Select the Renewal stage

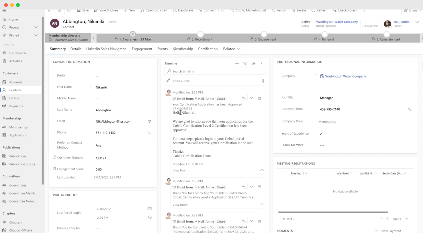(325, 34)
